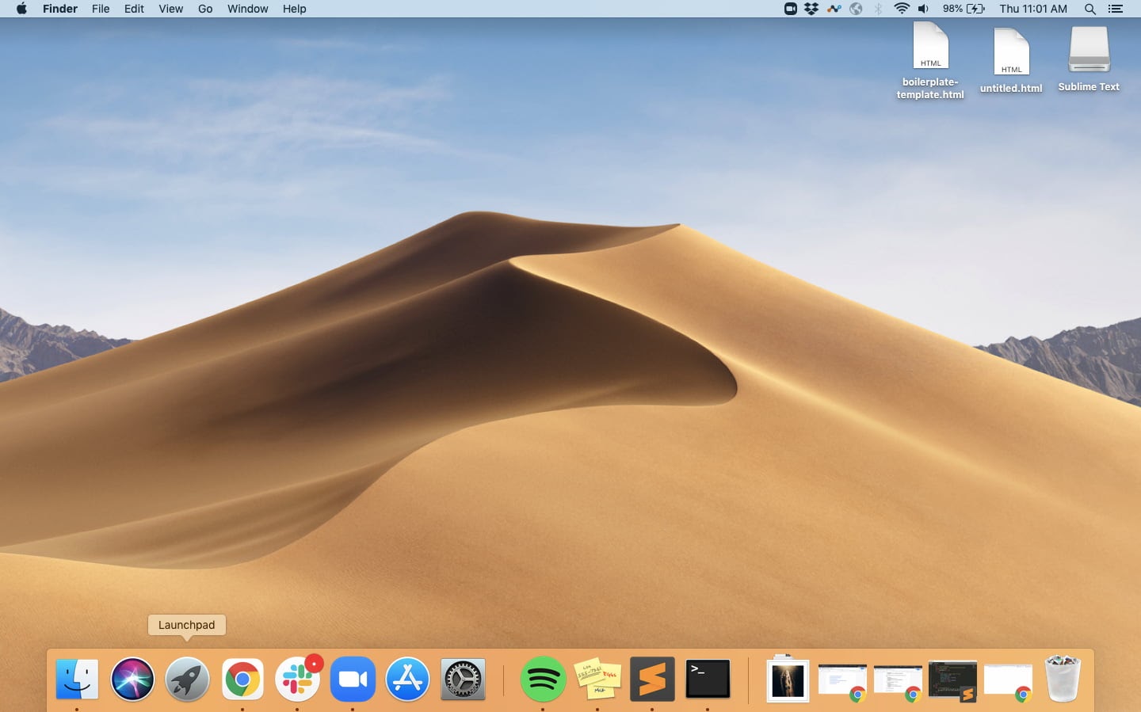
Task: Launch Google Chrome from the Dock
Action: tap(242, 679)
